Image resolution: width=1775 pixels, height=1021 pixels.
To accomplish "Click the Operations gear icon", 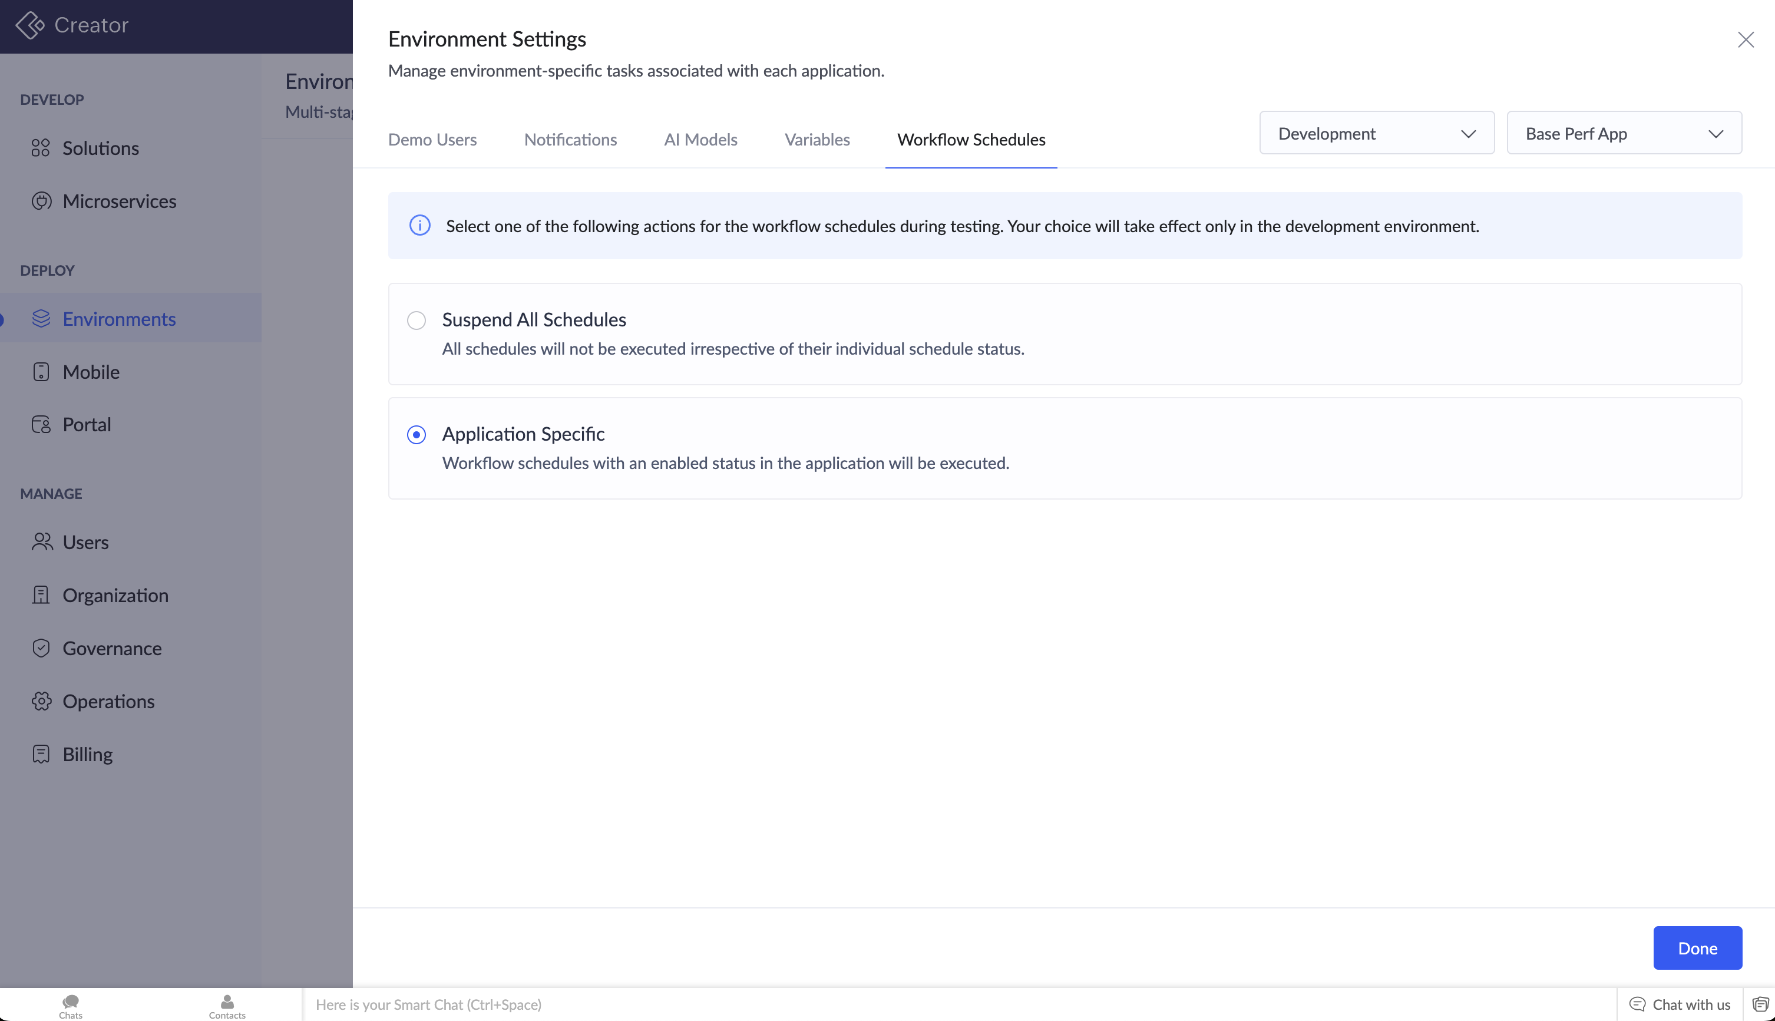I will [x=41, y=701].
